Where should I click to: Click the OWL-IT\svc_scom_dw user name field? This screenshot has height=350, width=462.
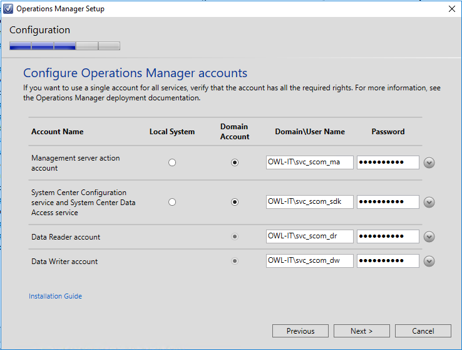[x=310, y=261]
